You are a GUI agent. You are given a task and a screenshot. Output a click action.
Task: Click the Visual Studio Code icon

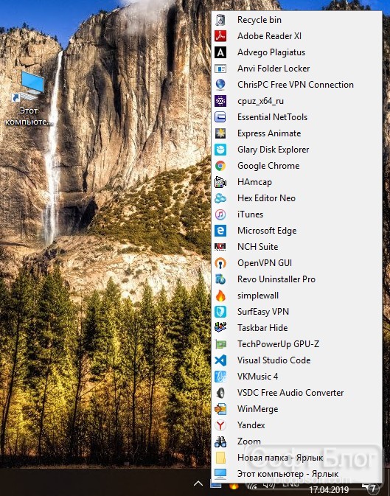pyautogui.click(x=220, y=360)
